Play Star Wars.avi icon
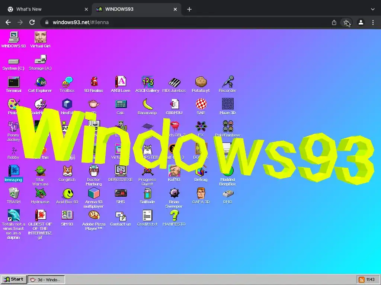 coord(40,176)
